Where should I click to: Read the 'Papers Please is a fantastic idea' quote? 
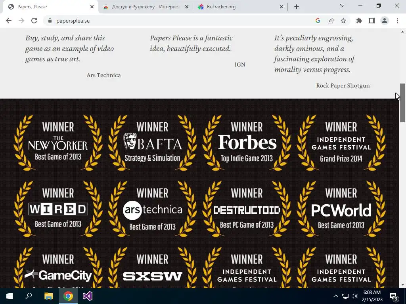(x=192, y=44)
